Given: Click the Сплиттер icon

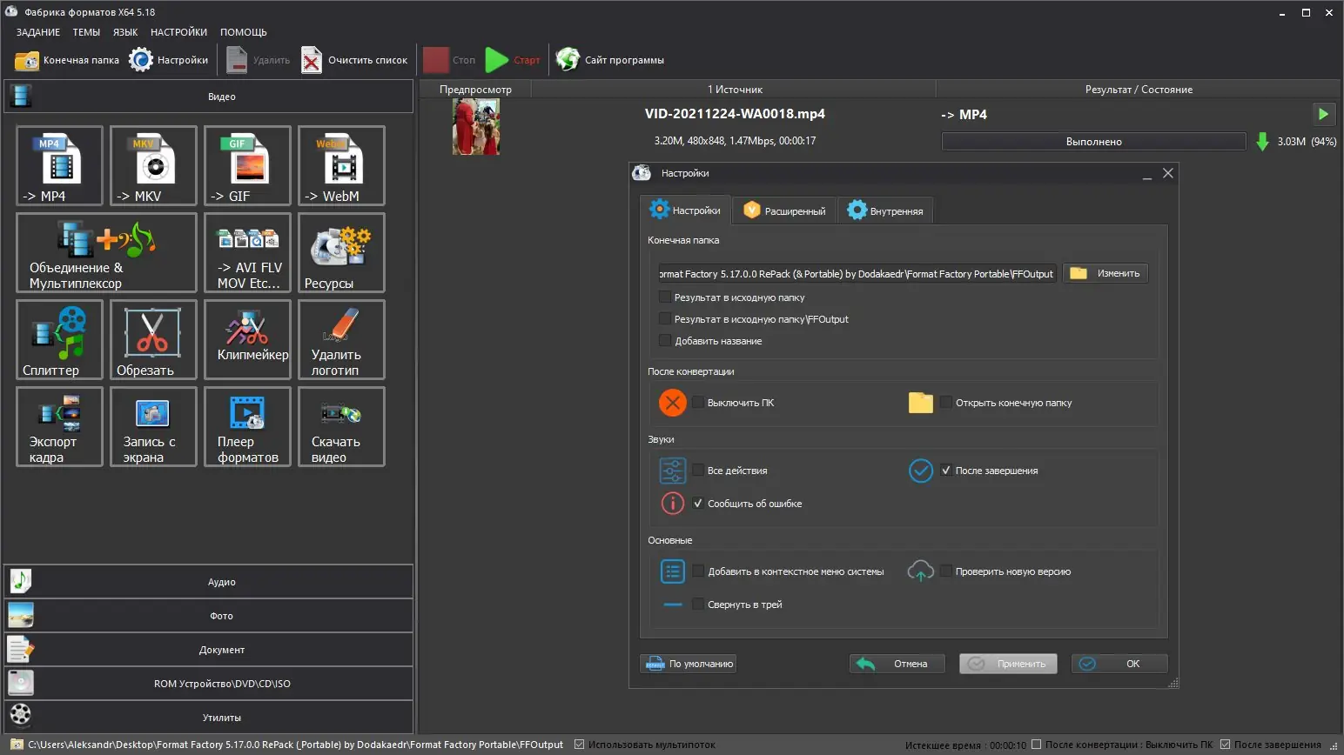Looking at the screenshot, I should [59, 339].
